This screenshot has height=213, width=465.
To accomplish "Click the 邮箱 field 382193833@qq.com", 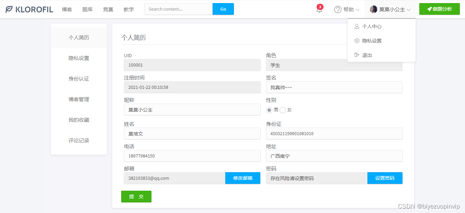I will point(174,178).
